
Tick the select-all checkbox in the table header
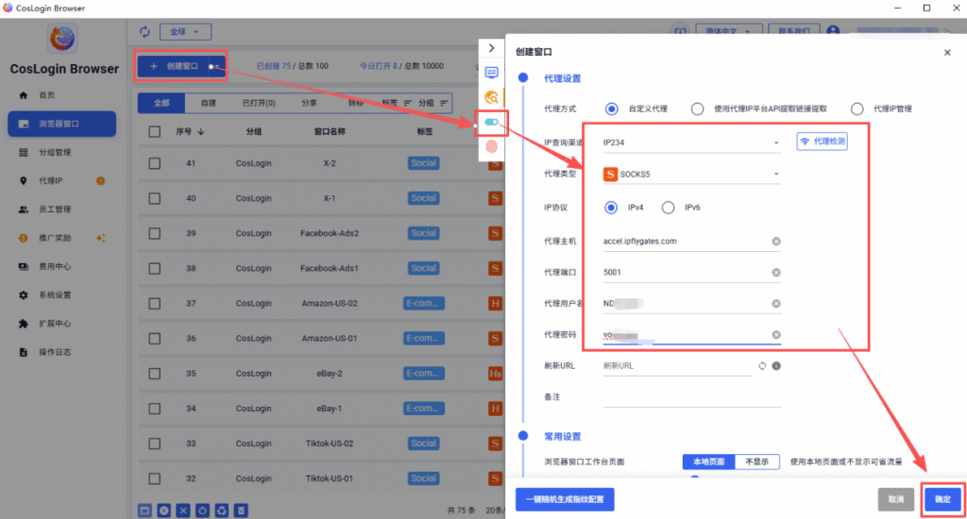tap(155, 131)
